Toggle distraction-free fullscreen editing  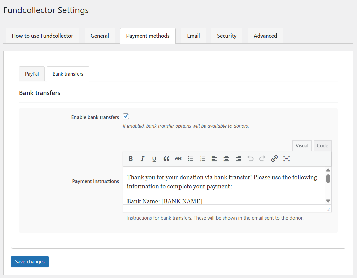tap(286, 159)
